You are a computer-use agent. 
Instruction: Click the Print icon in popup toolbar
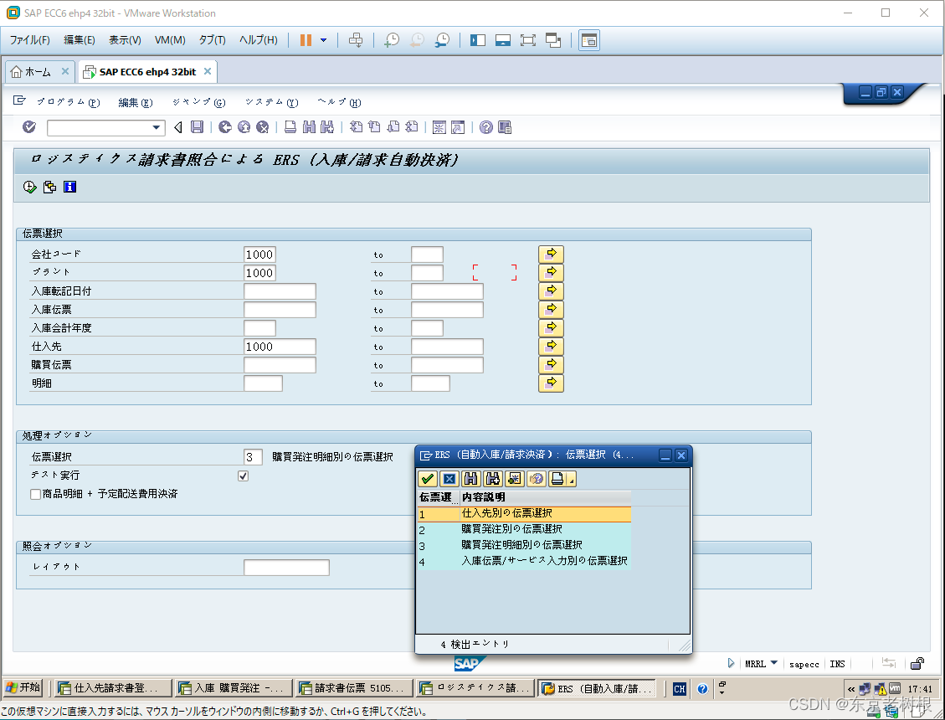[557, 479]
